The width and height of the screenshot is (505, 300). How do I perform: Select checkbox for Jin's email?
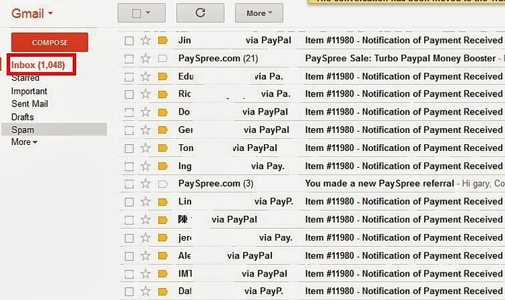[x=129, y=41]
